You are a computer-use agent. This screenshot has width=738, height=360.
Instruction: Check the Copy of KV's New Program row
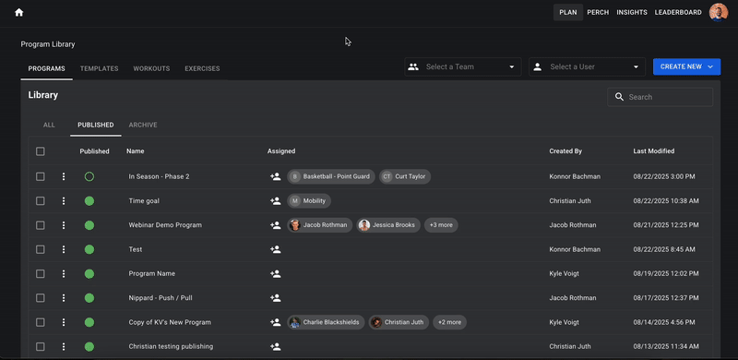point(41,322)
